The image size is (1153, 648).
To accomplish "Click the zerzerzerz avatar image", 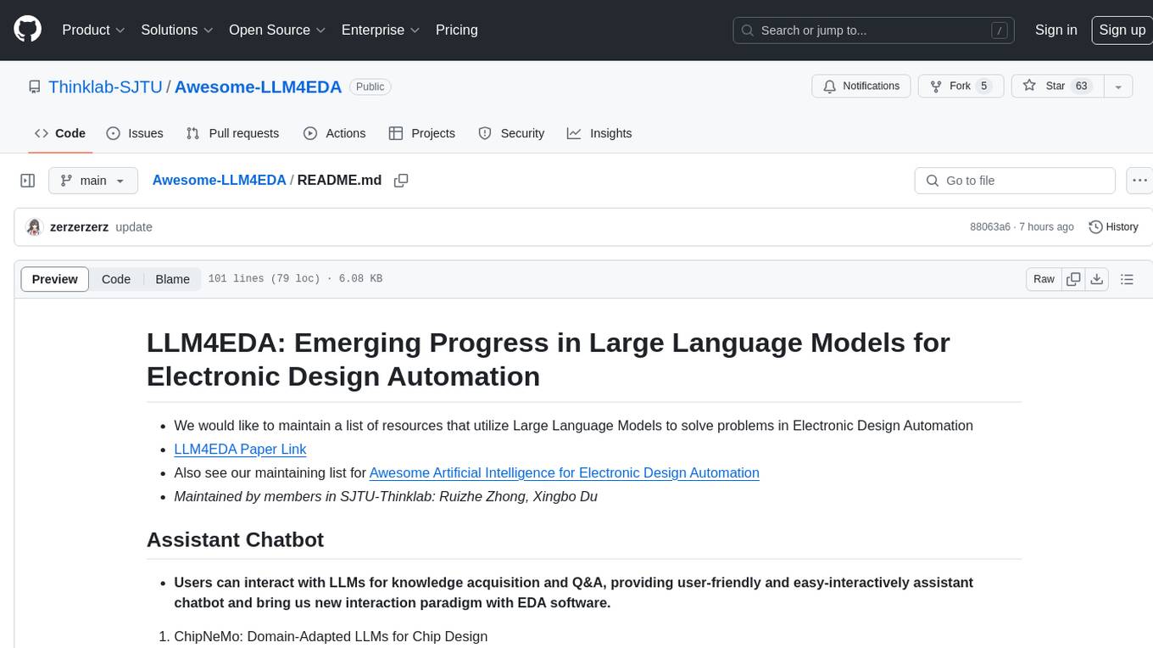I will [34, 227].
